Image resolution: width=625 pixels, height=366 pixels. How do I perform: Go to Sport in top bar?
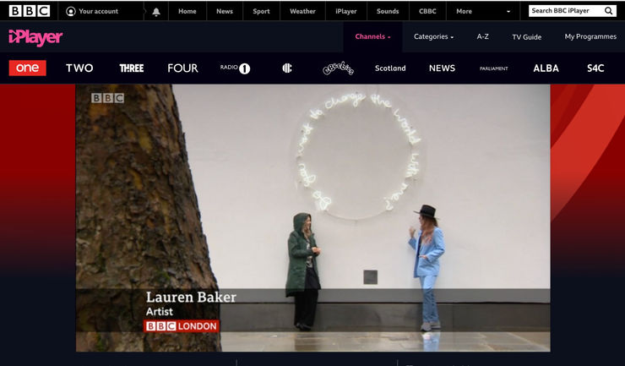[x=261, y=11]
